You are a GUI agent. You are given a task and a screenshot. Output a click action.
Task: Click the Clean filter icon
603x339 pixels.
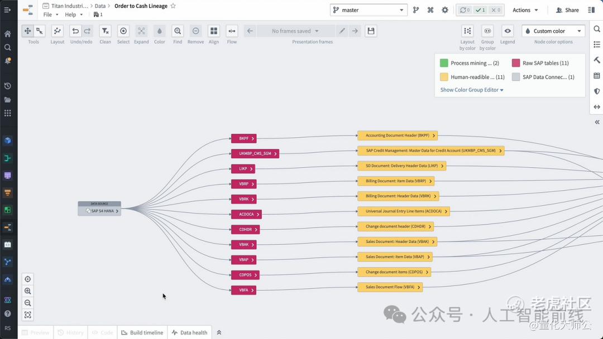click(x=105, y=31)
